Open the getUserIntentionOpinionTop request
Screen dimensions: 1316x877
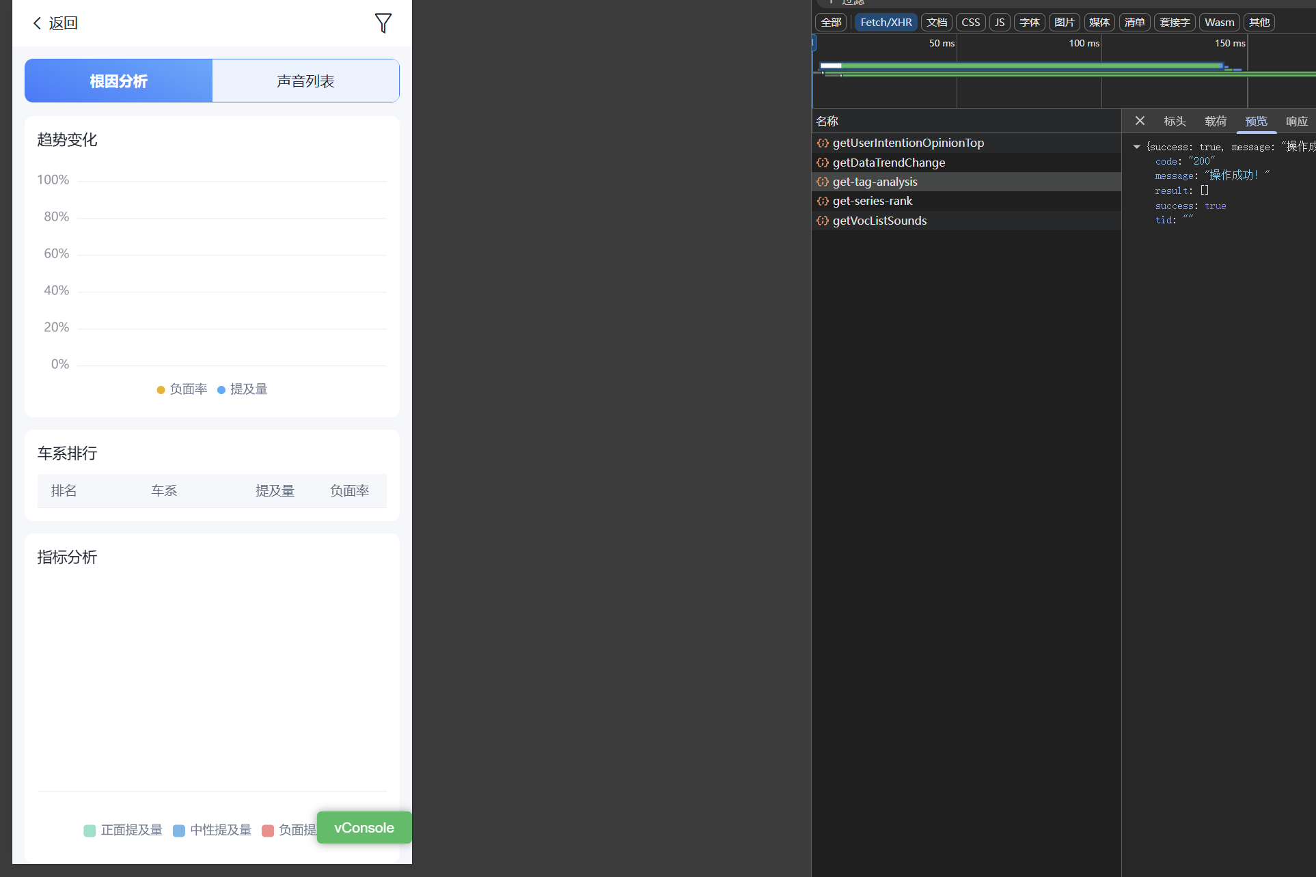[x=907, y=143]
